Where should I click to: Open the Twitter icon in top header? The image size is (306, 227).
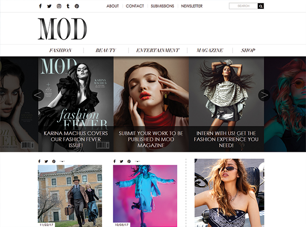49,6
